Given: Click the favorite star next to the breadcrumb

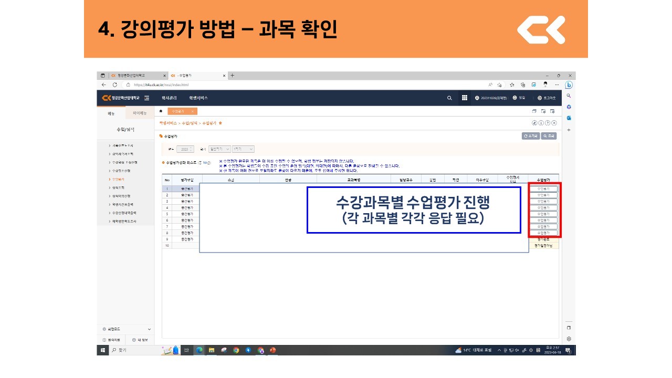Looking at the screenshot, I should [x=220, y=123].
